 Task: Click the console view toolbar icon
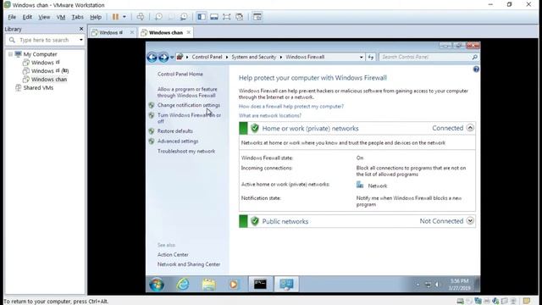257,17
